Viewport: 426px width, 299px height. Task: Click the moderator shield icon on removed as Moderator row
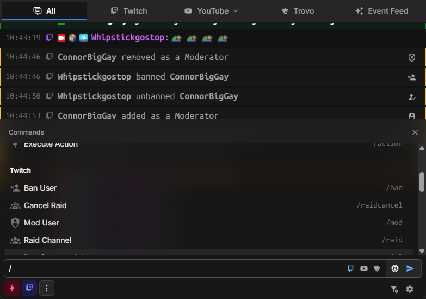pos(412,57)
